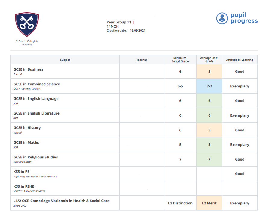Select the Teacher column header
269x221 pixels.
click(x=141, y=60)
